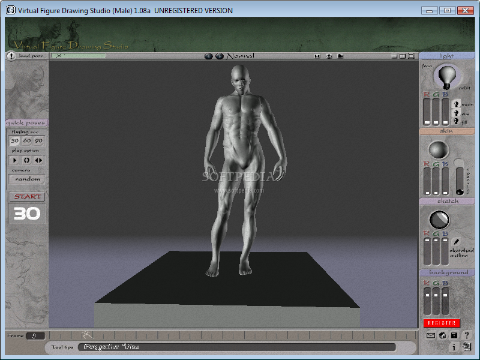The height and width of the screenshot is (360, 480).
Task: Toggle the rim light bulb
Action: click(456, 113)
